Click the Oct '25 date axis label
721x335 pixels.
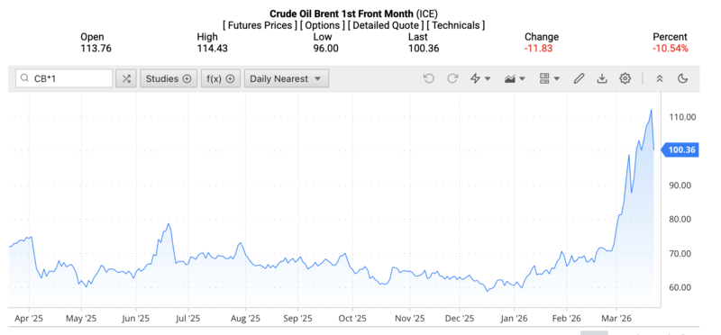[x=351, y=318]
